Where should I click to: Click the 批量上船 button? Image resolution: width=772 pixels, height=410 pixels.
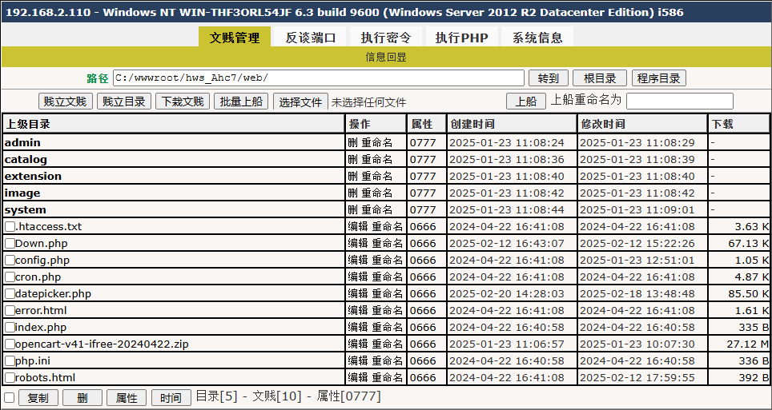point(241,102)
